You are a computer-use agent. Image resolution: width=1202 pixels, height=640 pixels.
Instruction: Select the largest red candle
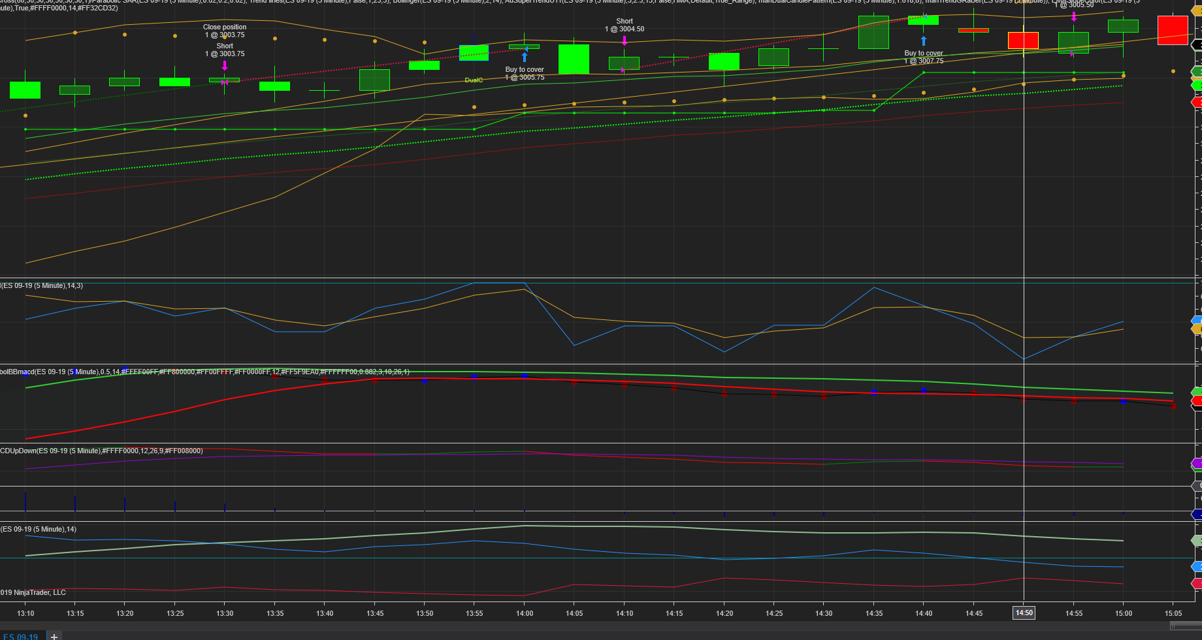[1173, 31]
